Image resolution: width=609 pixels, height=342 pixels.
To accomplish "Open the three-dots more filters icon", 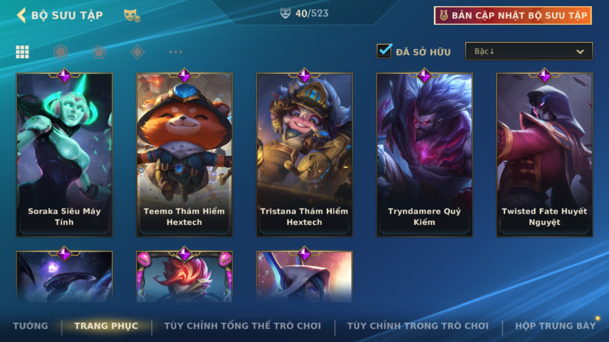I will (x=176, y=52).
